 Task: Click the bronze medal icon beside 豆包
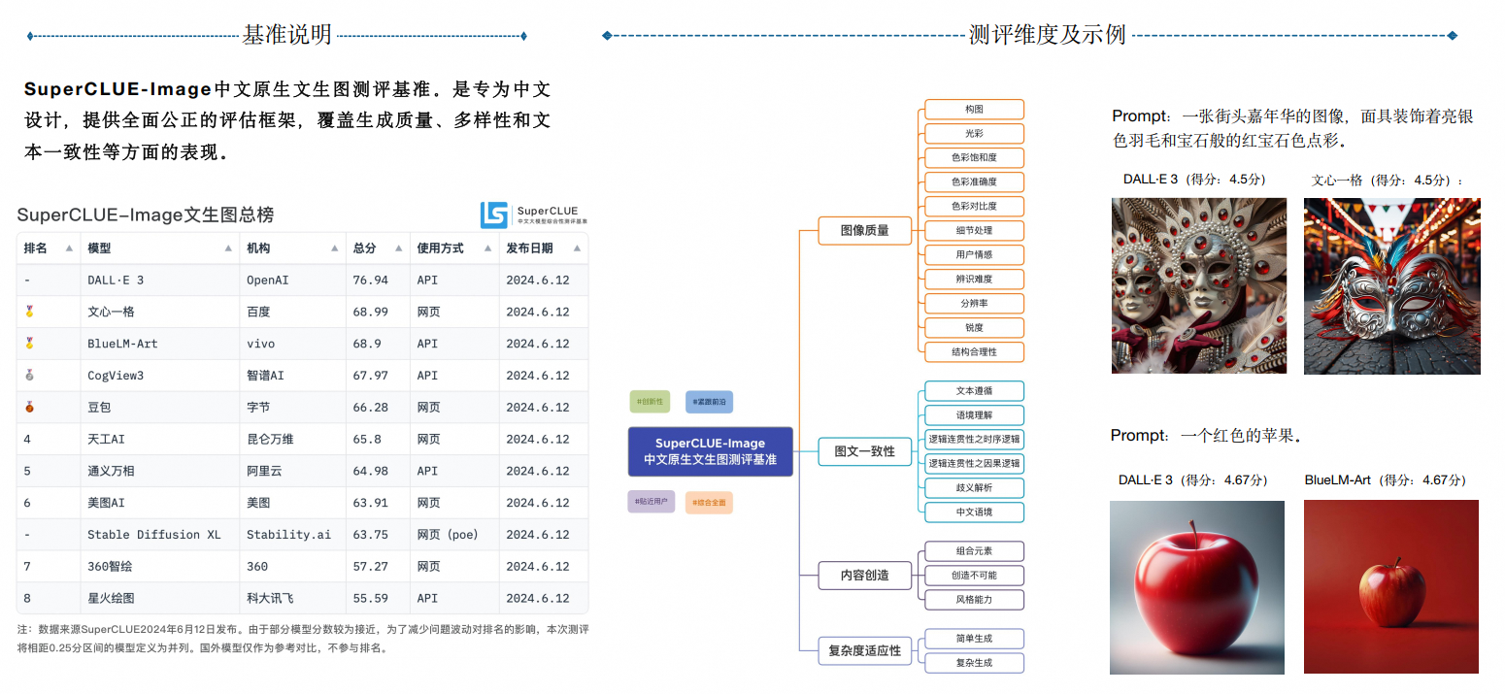pyautogui.click(x=29, y=408)
